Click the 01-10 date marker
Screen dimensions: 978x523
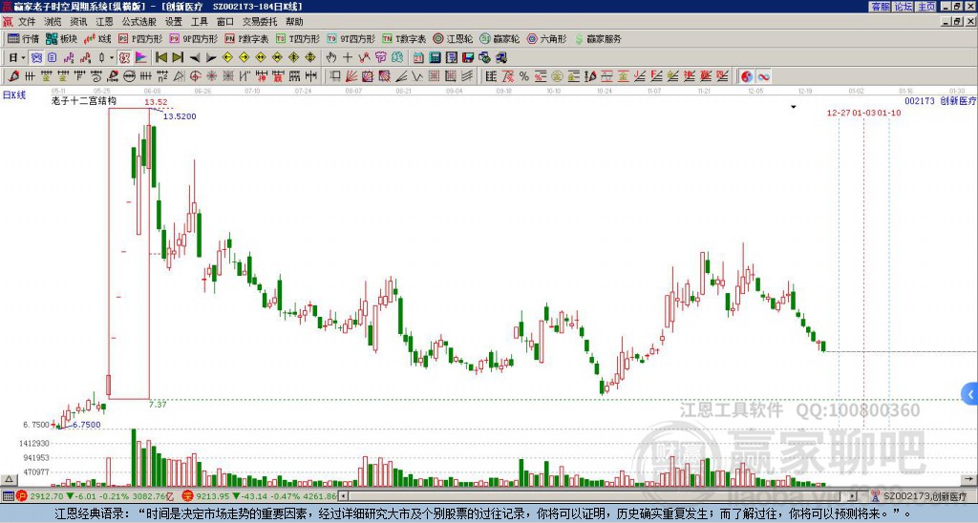tap(889, 113)
